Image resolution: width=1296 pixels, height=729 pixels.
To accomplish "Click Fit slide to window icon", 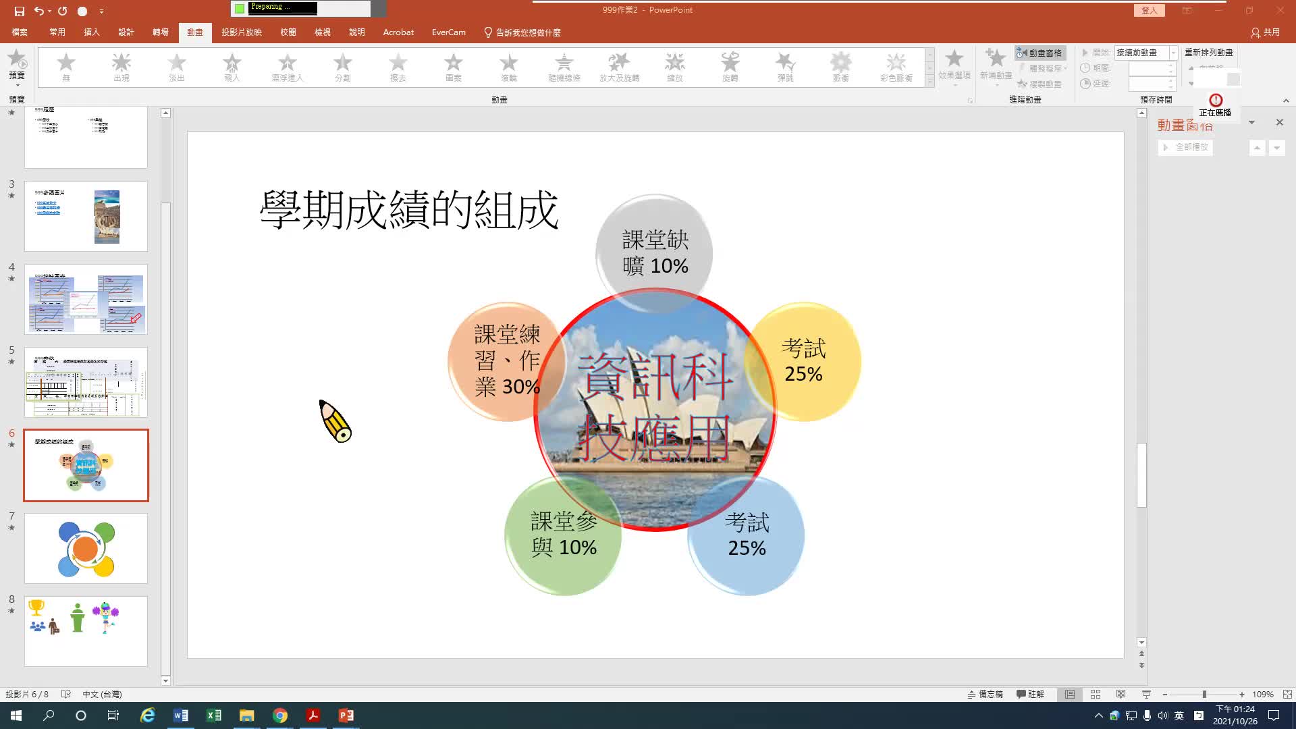I will 1287,694.
